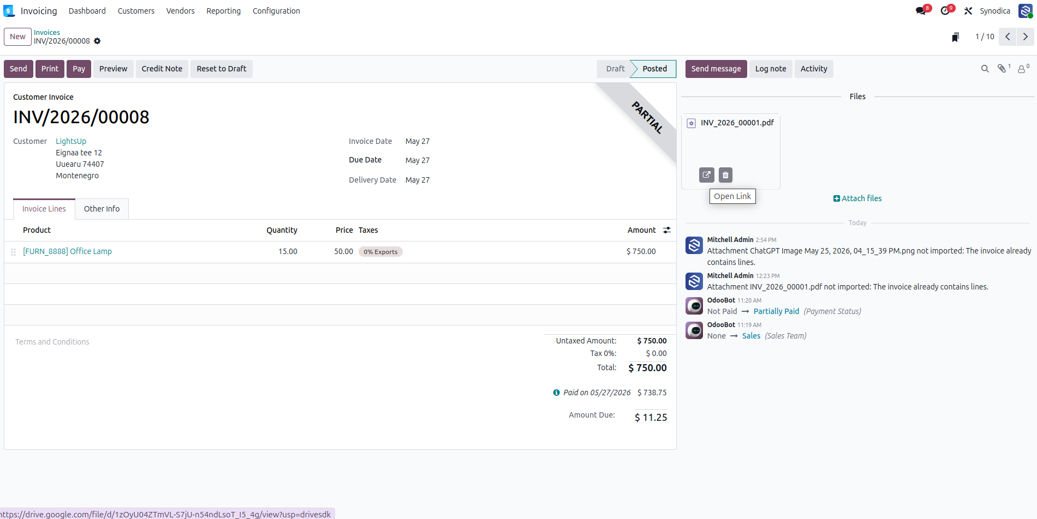Click the Preview button

pyautogui.click(x=113, y=69)
